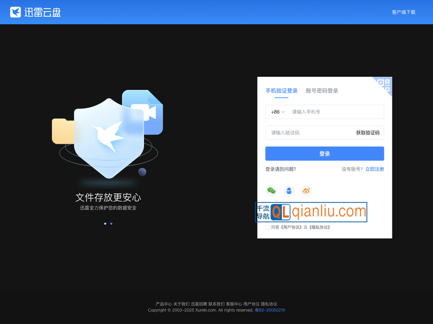The width and height of the screenshot is (433, 324).
Task: Select the second carousel dot indicator
Action: (111, 223)
